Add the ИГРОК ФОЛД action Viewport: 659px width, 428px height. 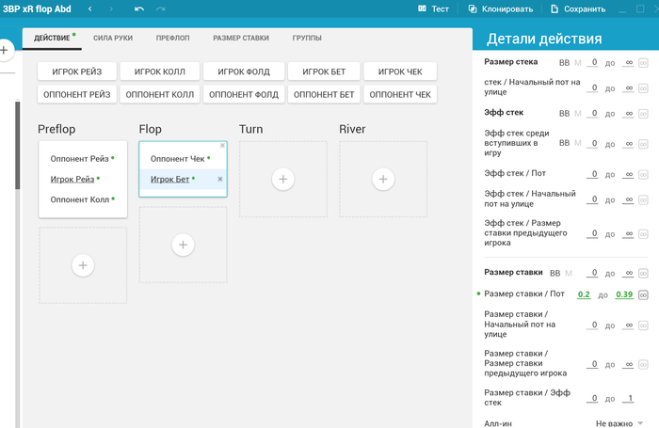click(244, 71)
